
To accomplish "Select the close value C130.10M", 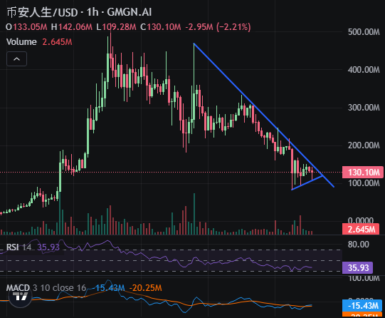I will coord(161,27).
